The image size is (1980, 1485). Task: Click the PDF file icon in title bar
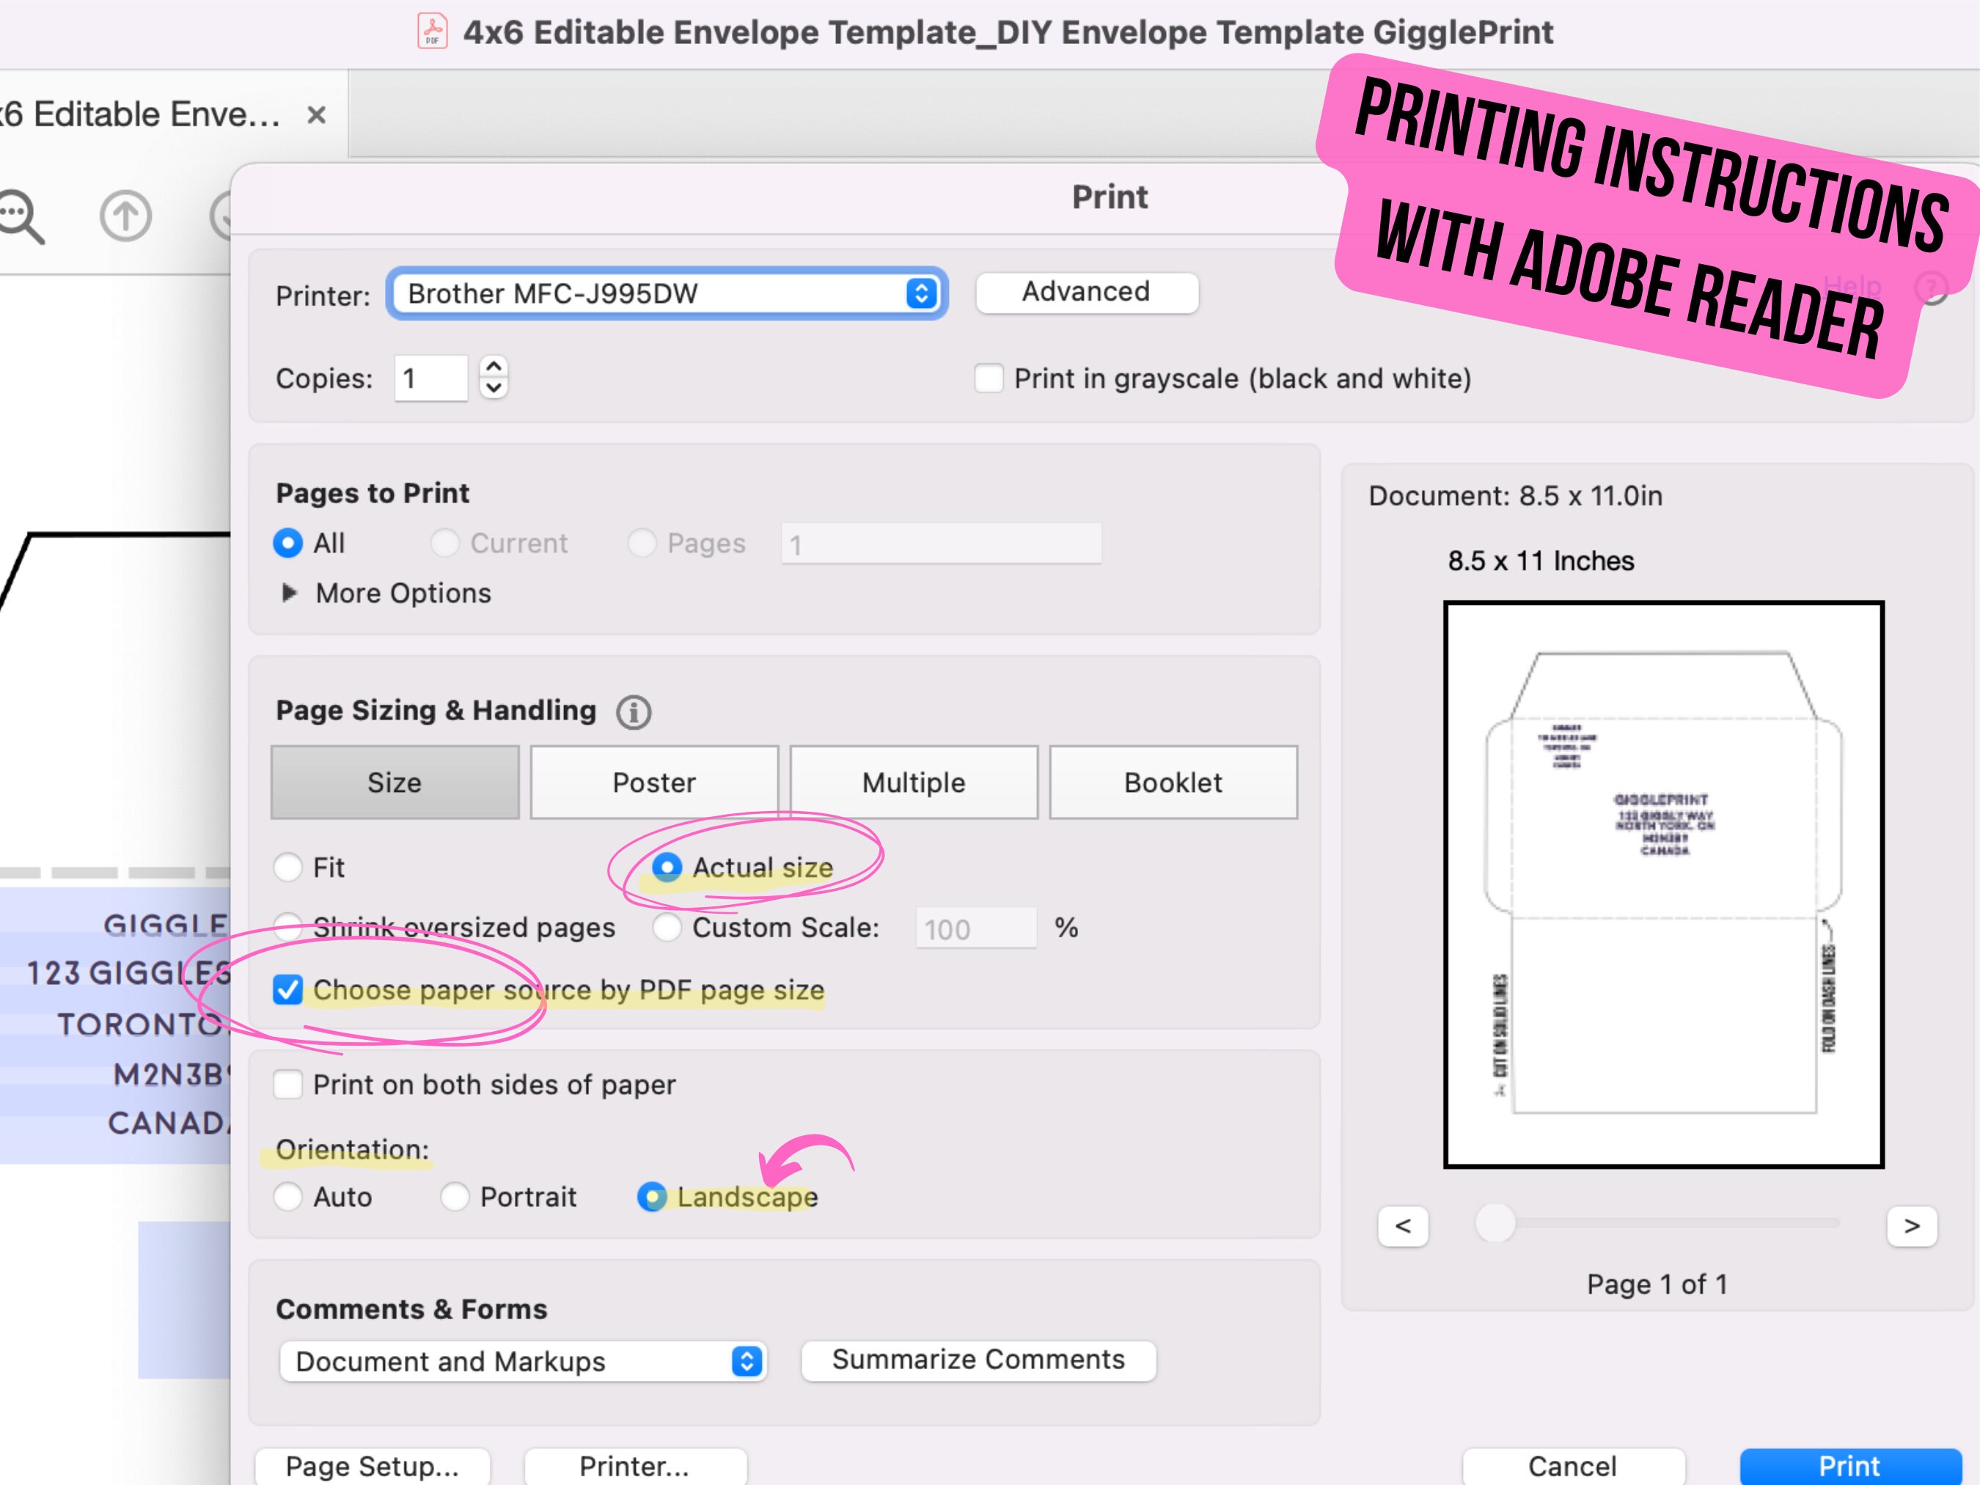pos(433,32)
